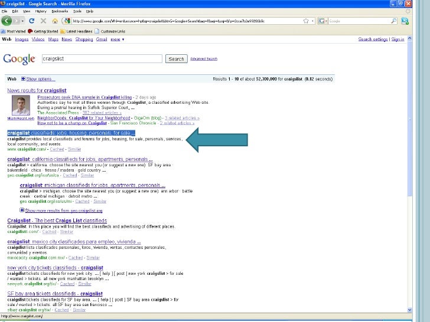Click the Firefox address bar URL field
Image resolution: width=430 pixels, height=322 pixels.
(x=187, y=21)
